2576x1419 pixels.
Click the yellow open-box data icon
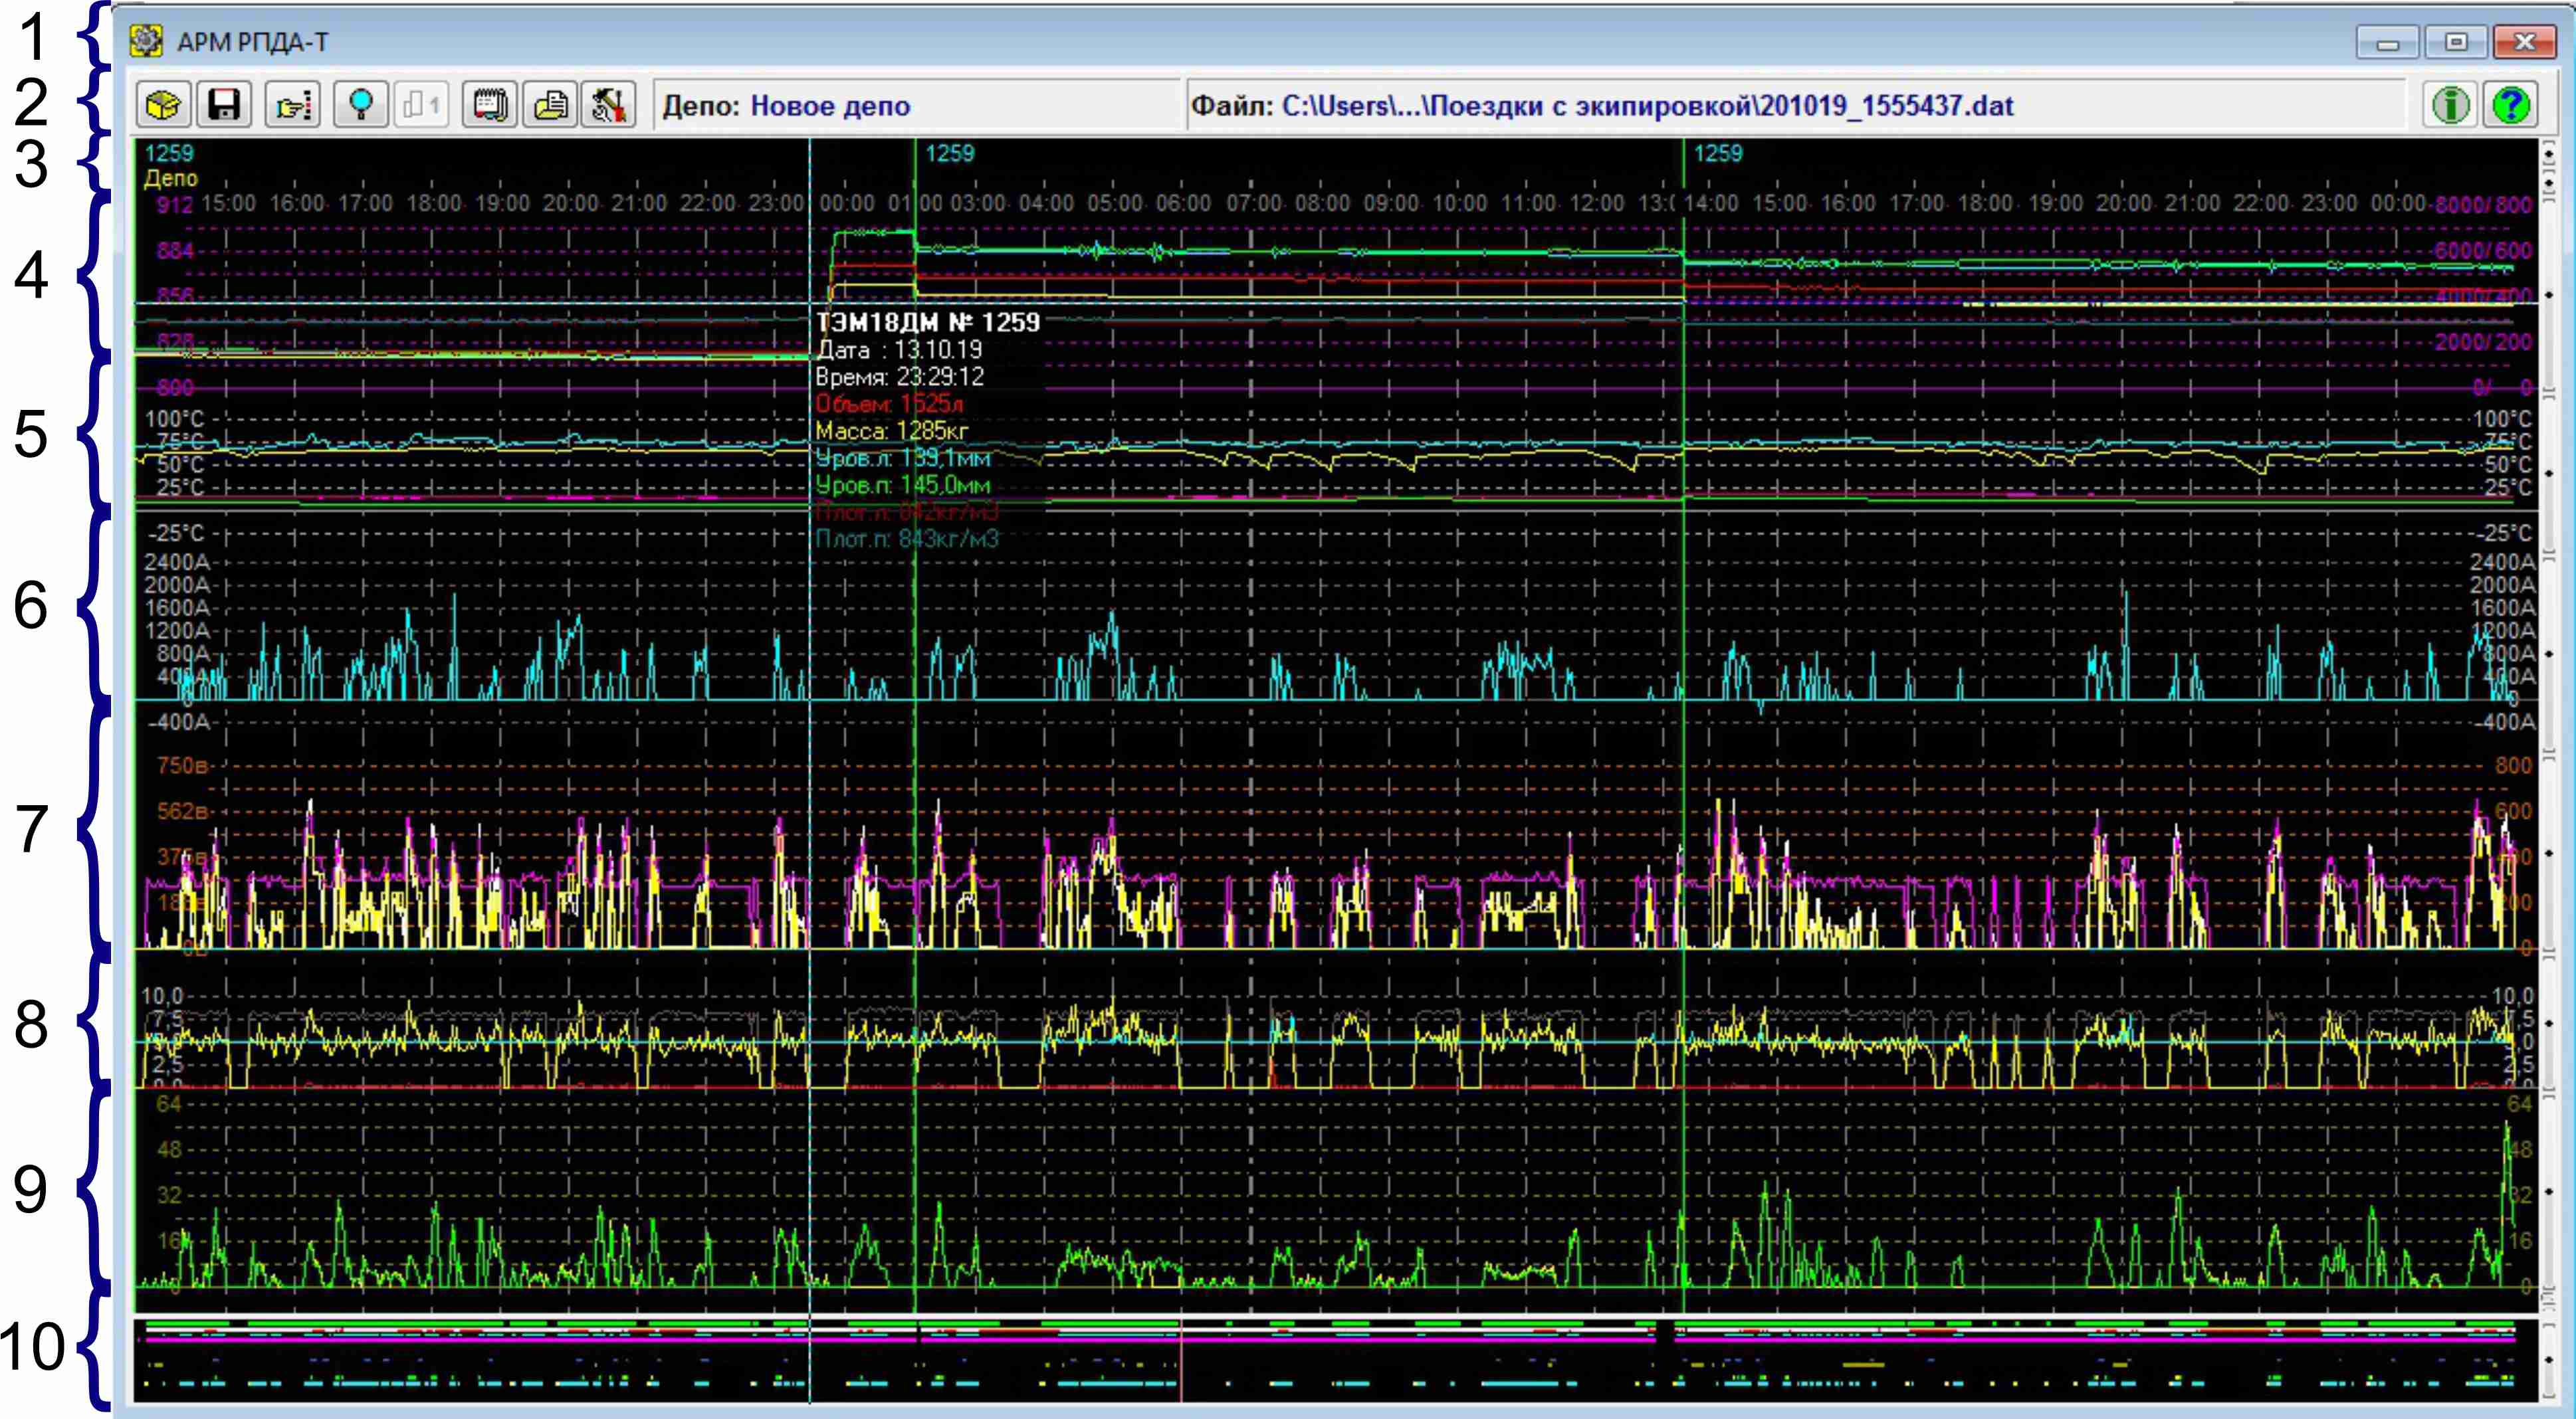163,105
